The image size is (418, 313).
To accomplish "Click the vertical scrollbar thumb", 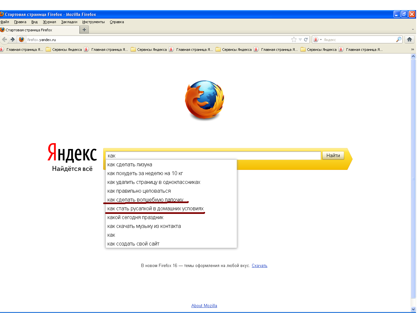I will pyautogui.click(x=413, y=179).
